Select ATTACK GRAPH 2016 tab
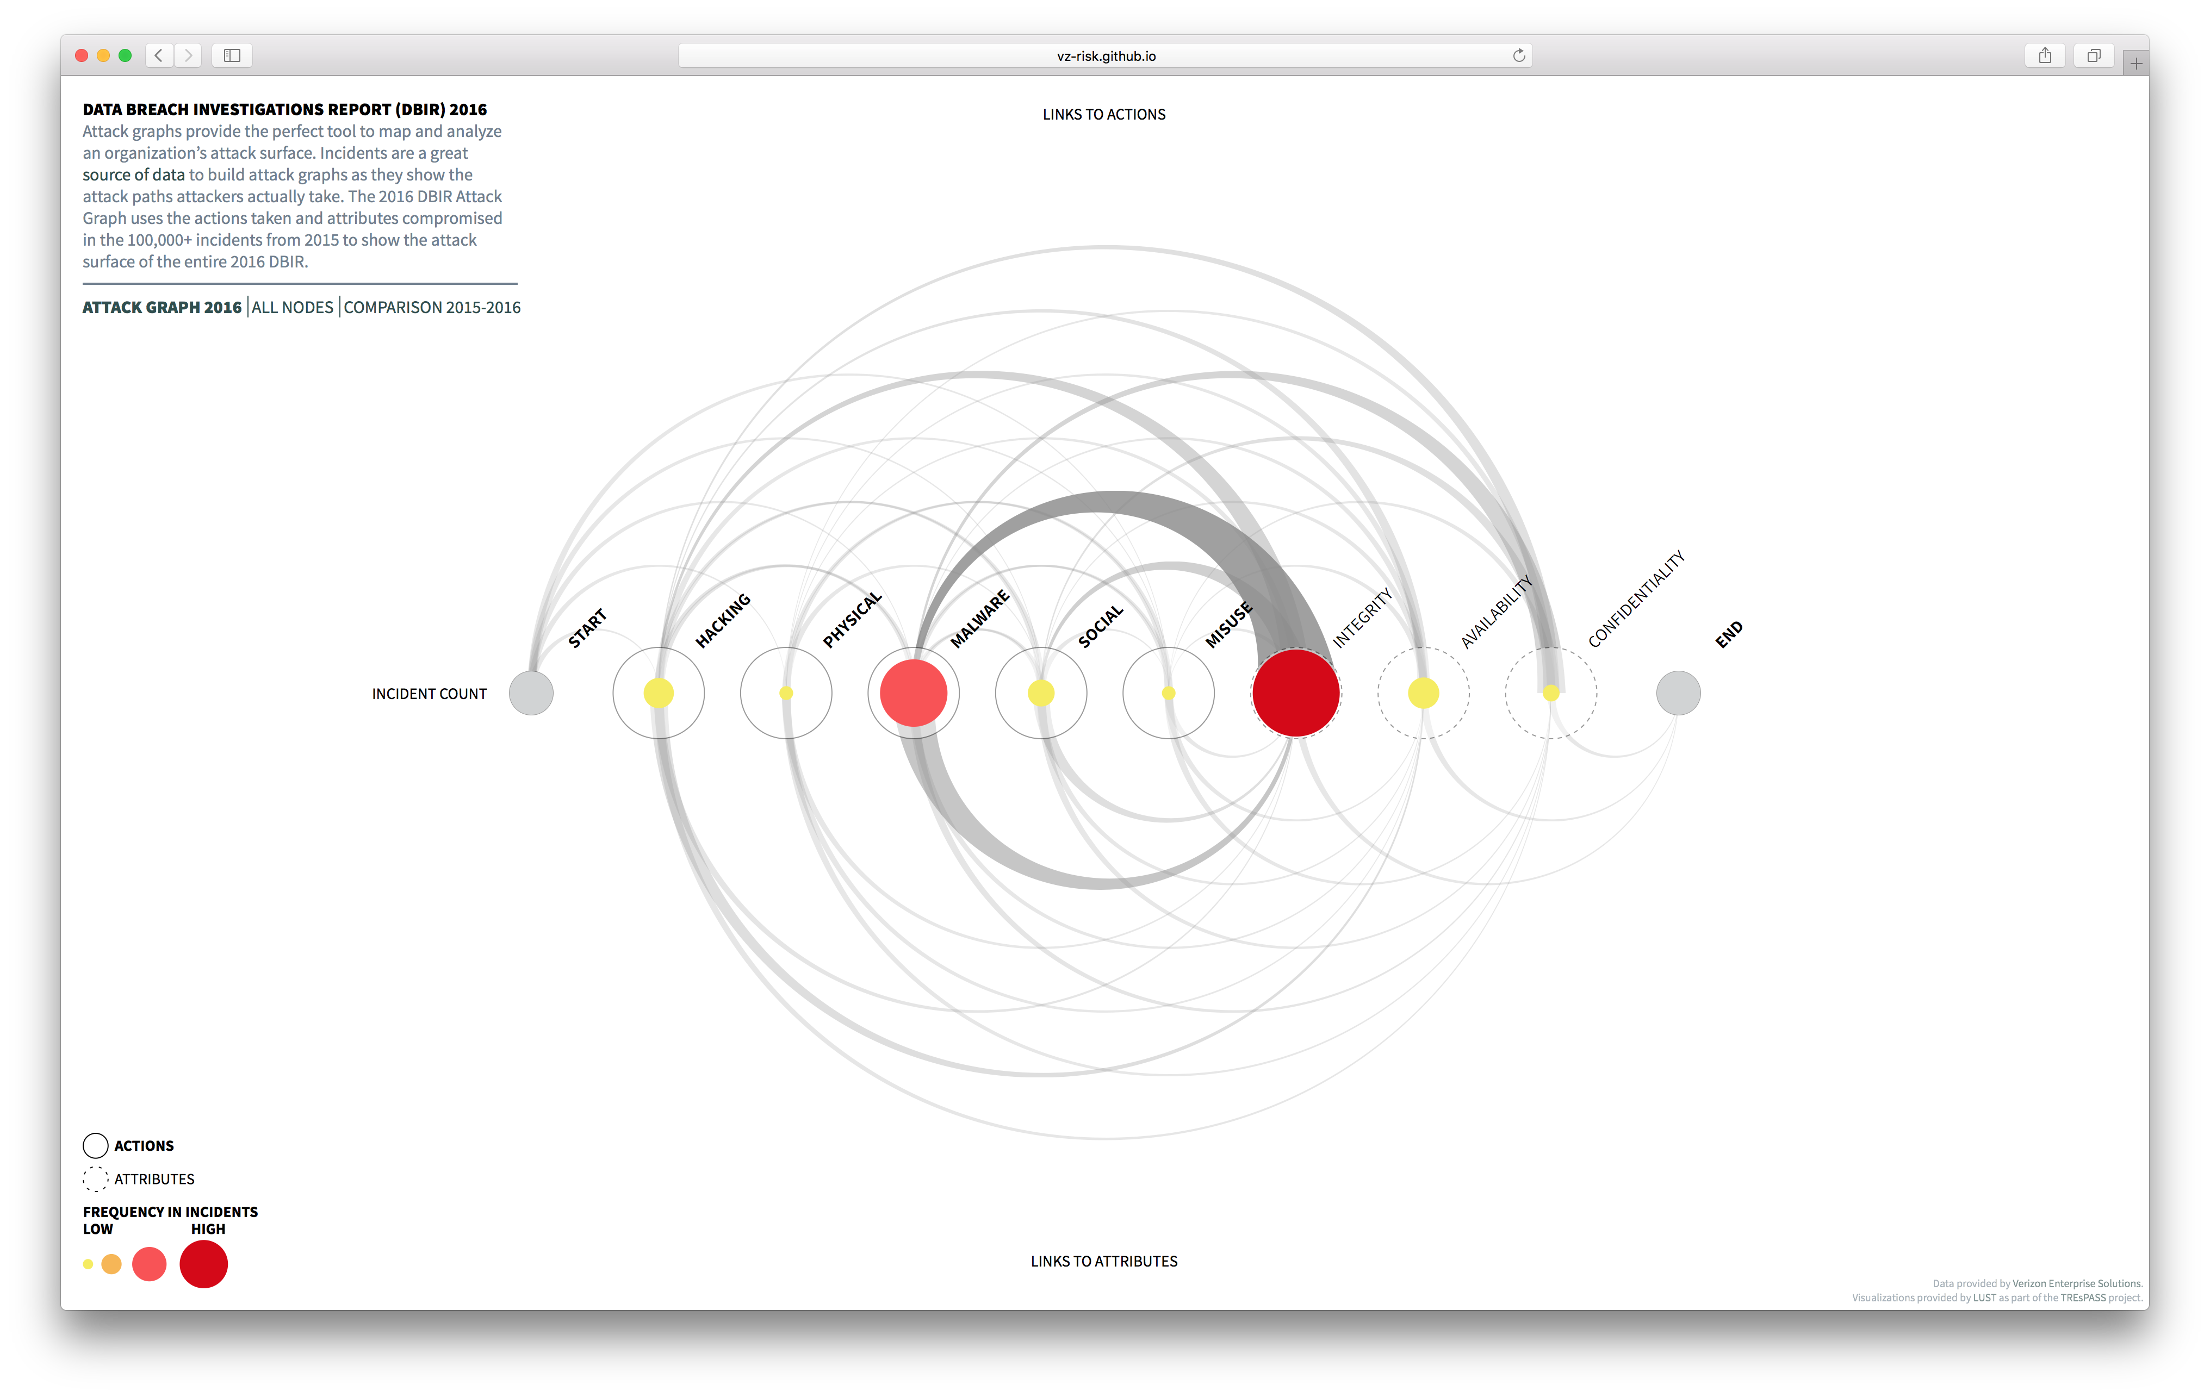2210x1397 pixels. (x=161, y=308)
